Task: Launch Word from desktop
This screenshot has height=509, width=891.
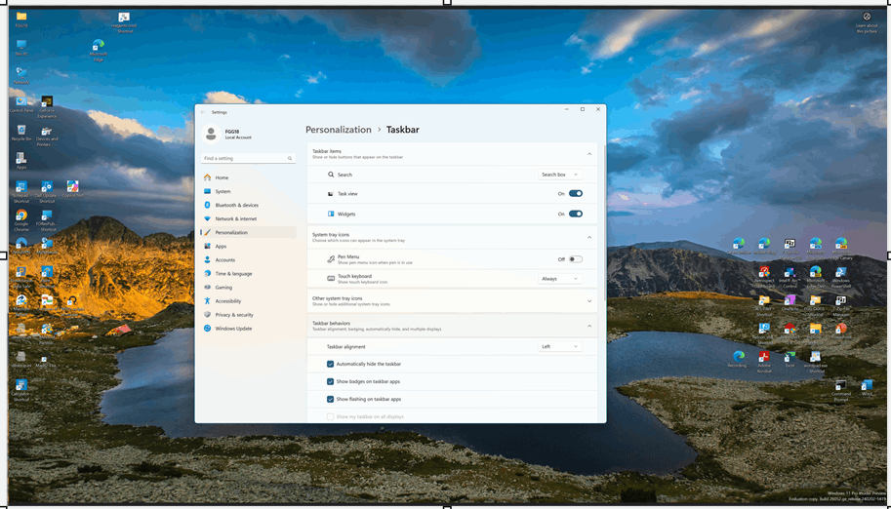Action: 867,387
